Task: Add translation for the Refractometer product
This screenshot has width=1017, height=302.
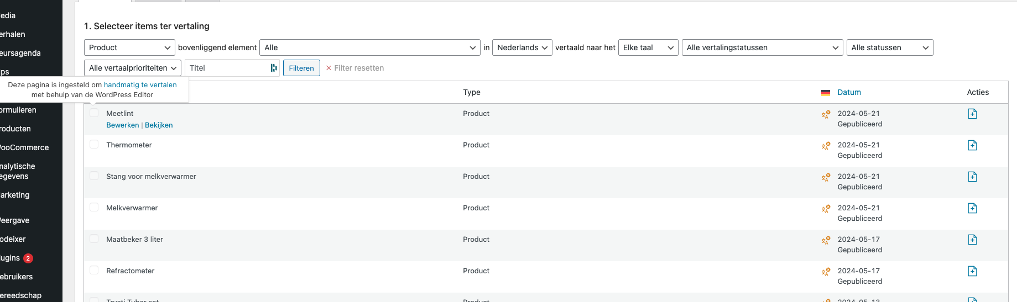Action: tap(972, 271)
